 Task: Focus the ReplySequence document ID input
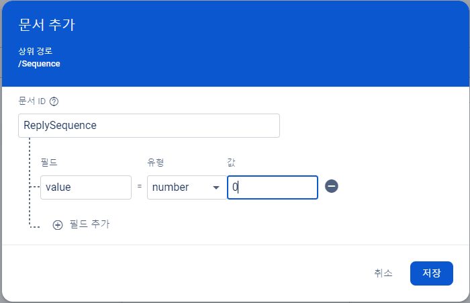pyautogui.click(x=149, y=126)
